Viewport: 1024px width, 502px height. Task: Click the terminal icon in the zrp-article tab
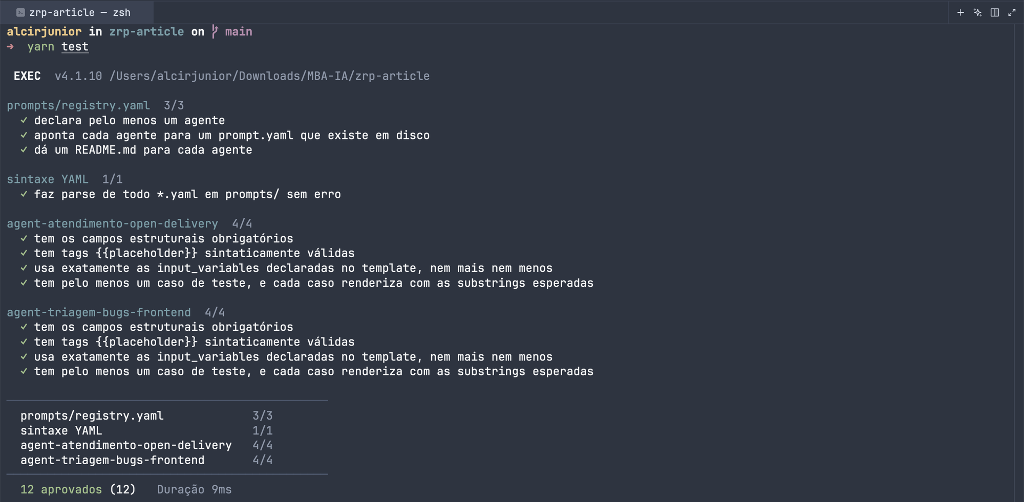(20, 12)
